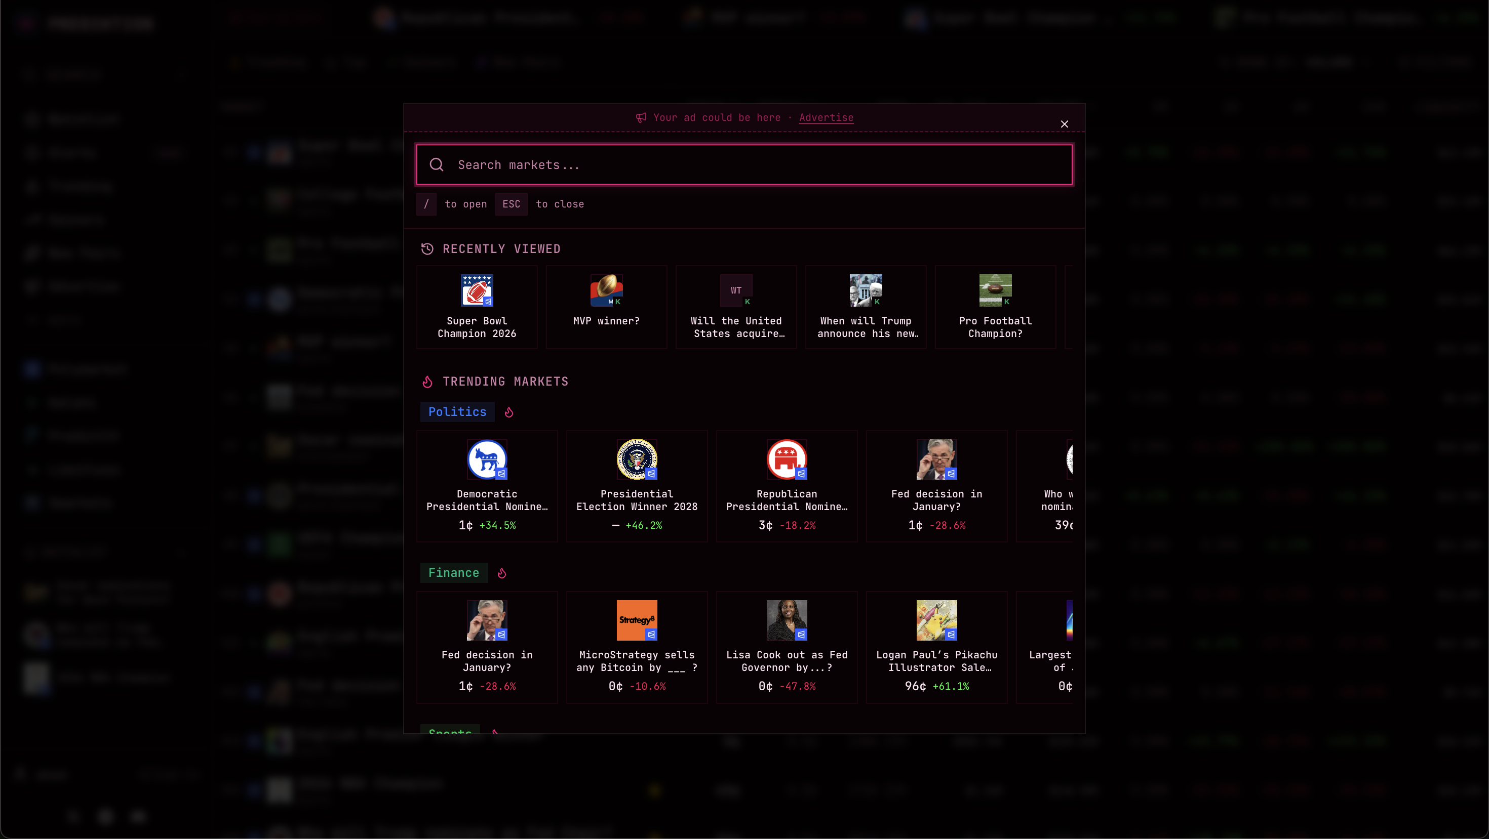Viewport: 1489px width, 839px height.
Task: Open Logan Paul's Pikachu Illustrator Sale market
Action: pos(936,647)
